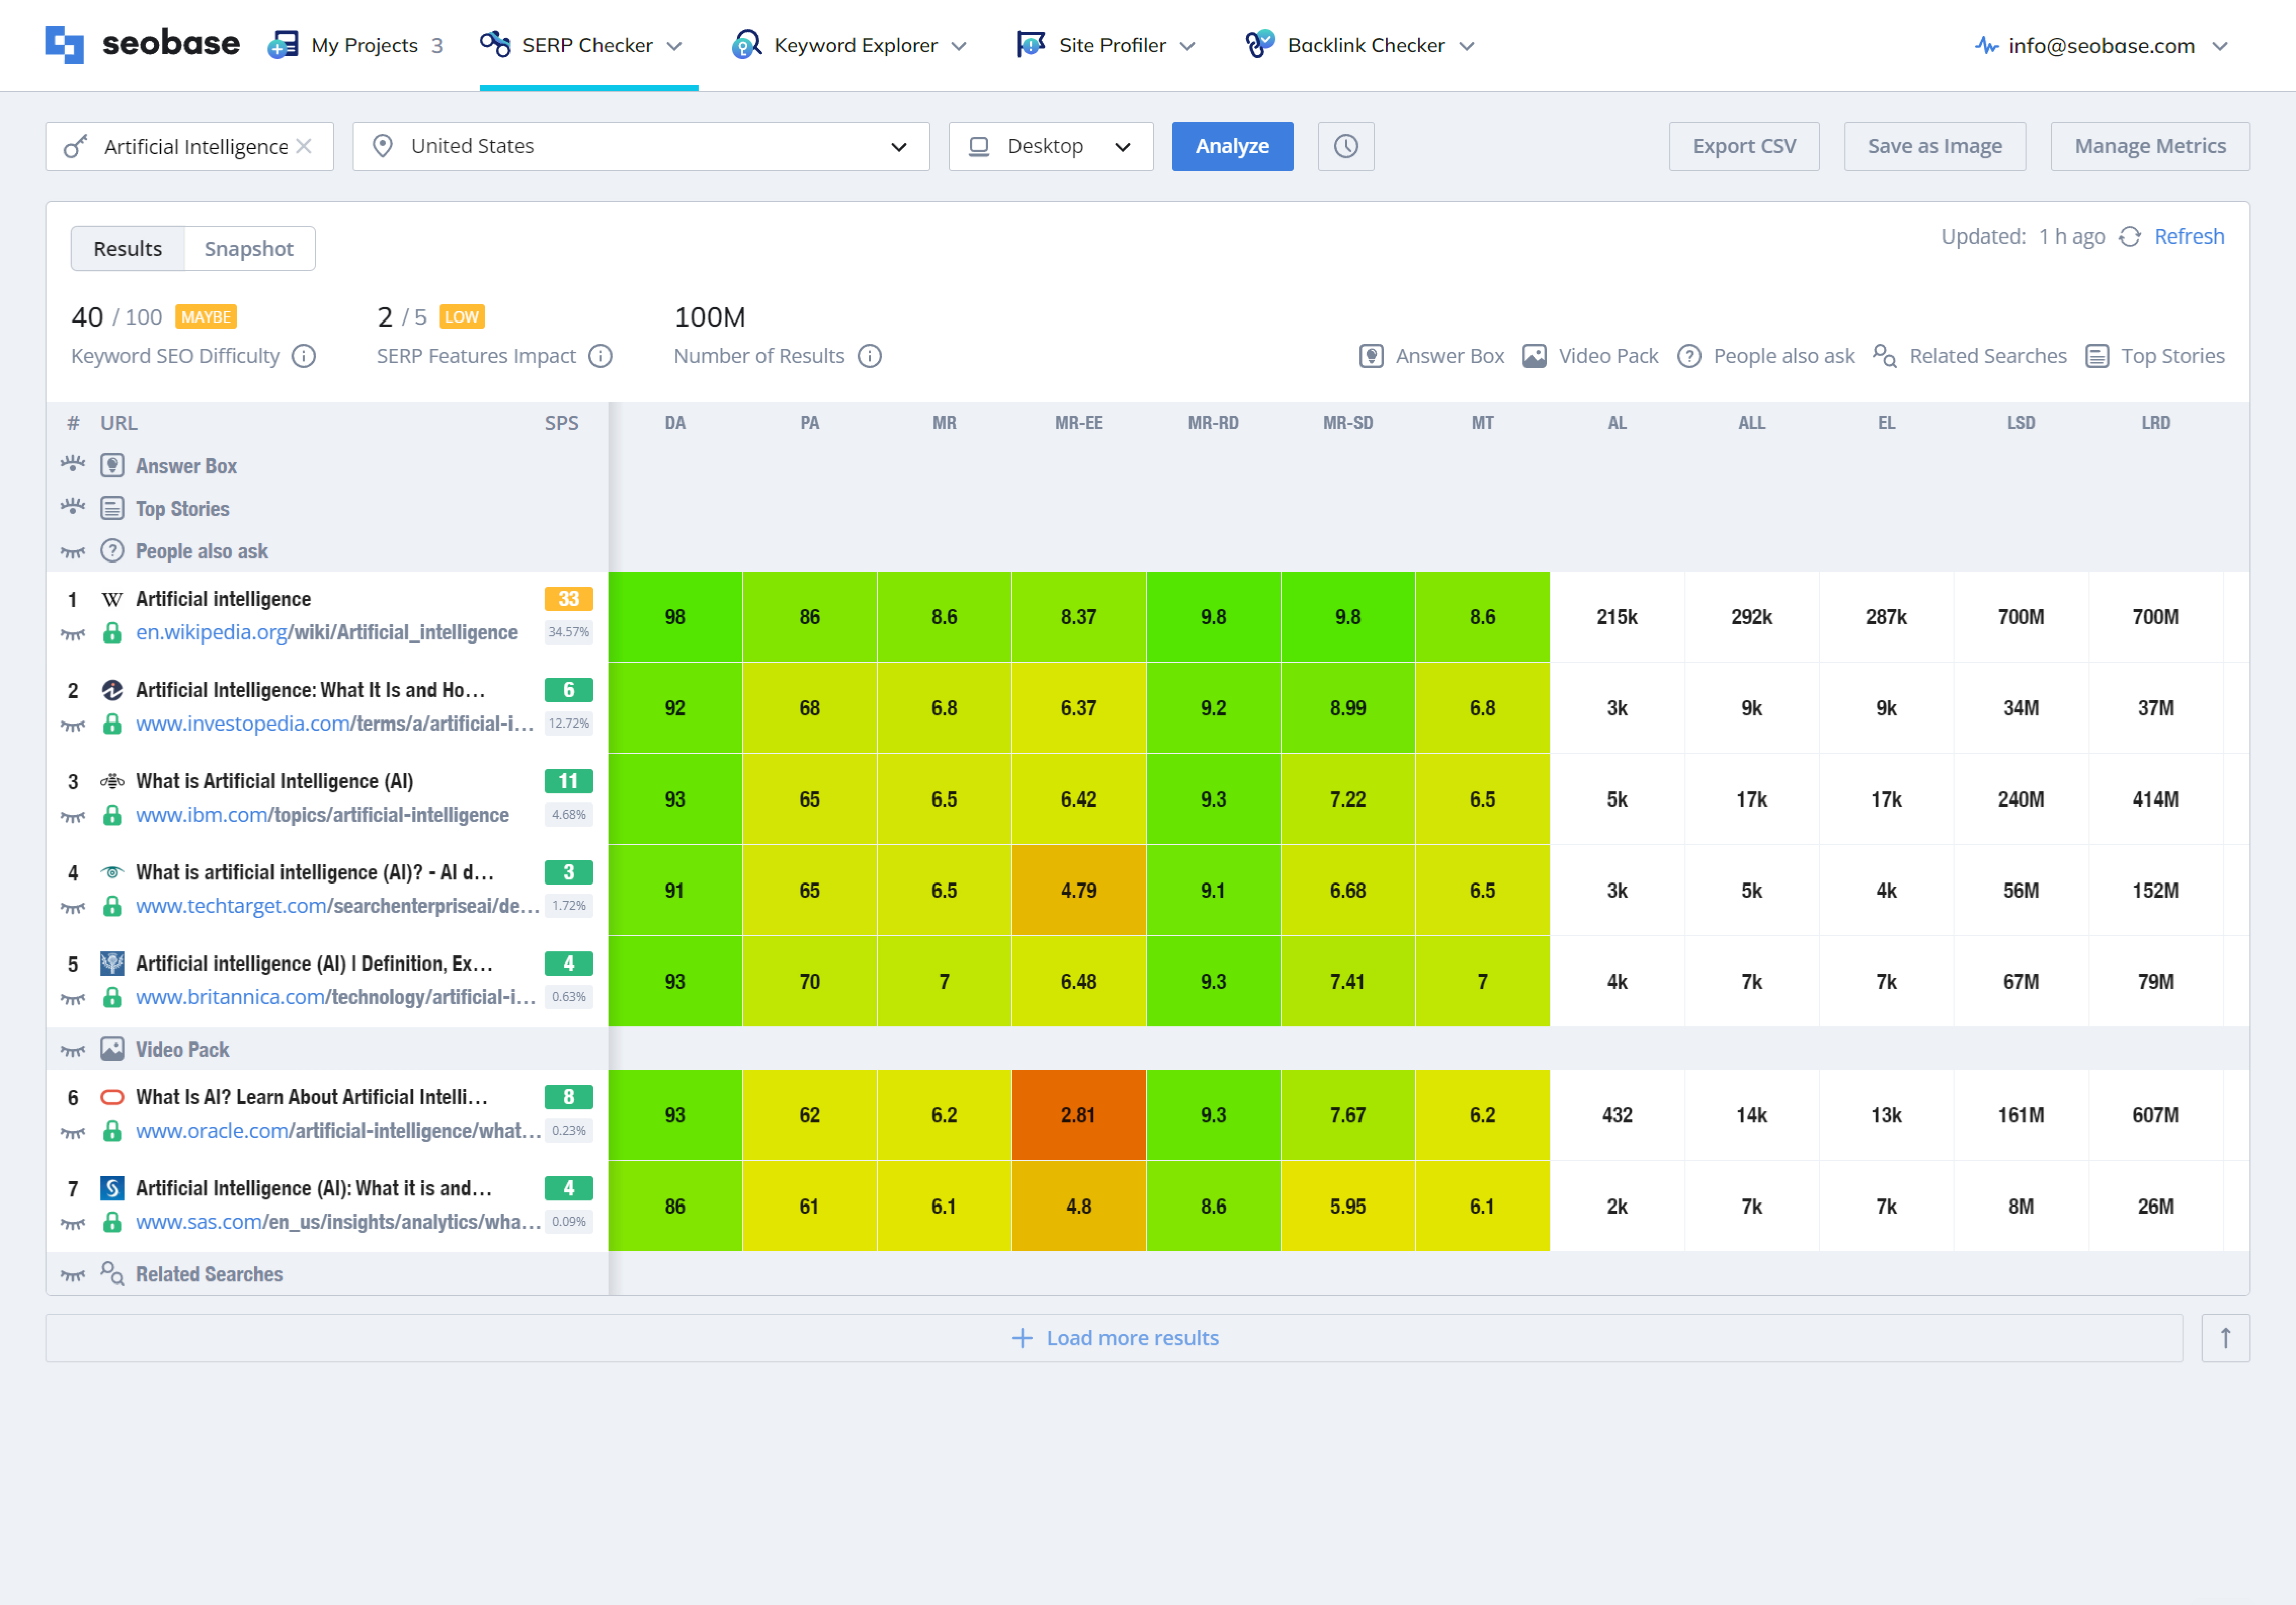2296x1605 pixels.
Task: Click the info icon for Number of Results
Action: (869, 356)
